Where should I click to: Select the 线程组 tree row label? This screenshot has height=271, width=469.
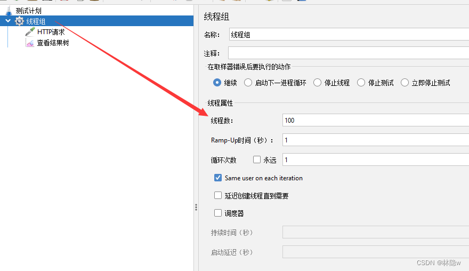point(36,21)
